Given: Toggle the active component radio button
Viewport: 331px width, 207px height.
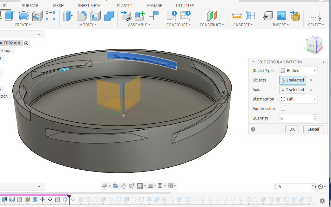Looking at the screenshot, I should point(26,43).
